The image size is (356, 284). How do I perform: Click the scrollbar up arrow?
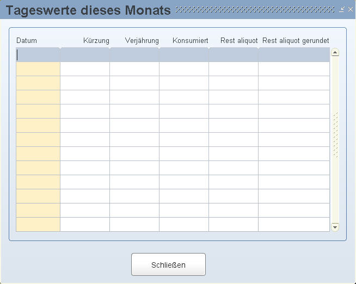click(335, 53)
